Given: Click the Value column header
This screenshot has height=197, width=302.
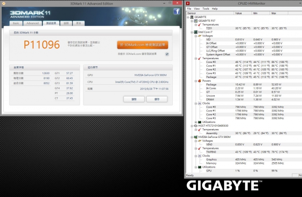Looking at the screenshot, I should coord(243,13).
